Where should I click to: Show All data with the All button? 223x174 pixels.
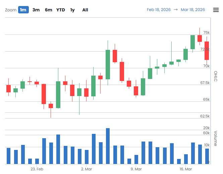tap(85, 10)
